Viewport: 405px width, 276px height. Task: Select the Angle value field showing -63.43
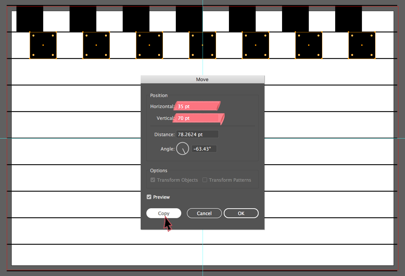click(204, 149)
